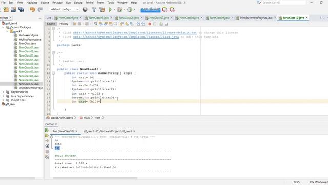Select NewClass07.java in Projects tree

[x=29, y=72]
